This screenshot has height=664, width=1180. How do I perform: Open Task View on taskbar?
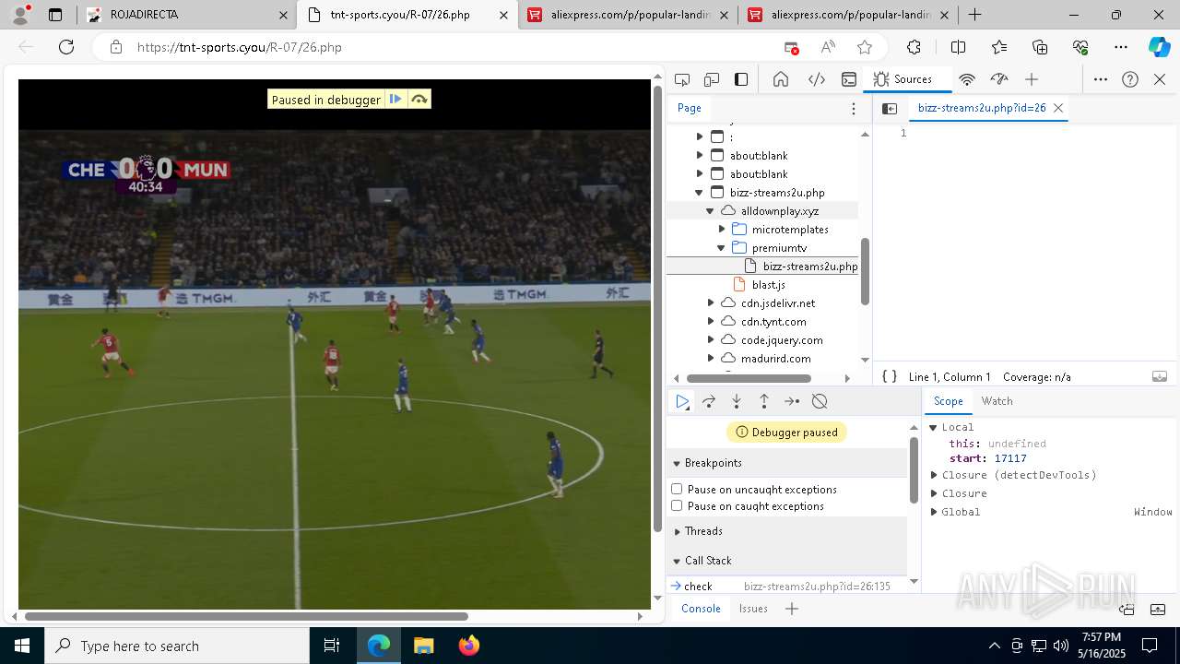[x=332, y=646]
